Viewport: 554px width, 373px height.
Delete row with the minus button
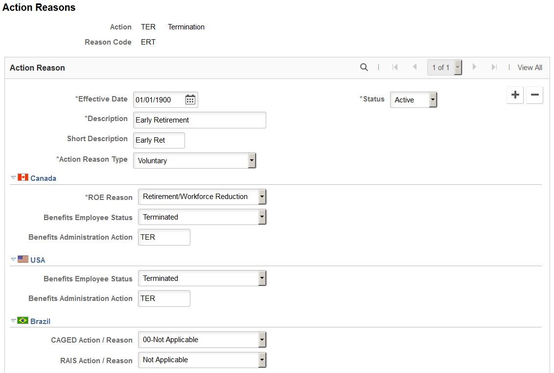coord(534,95)
